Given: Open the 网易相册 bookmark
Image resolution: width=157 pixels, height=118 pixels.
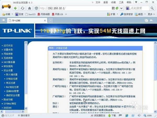Looking at the screenshot, I should pyautogui.click(x=44, y=14).
